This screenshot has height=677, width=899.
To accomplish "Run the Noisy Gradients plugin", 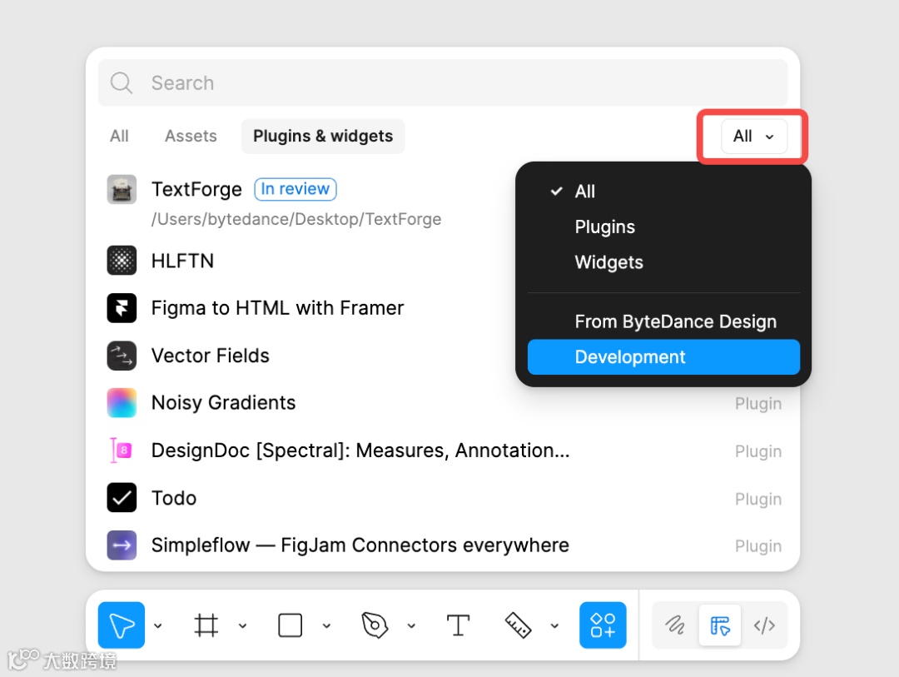I will coord(224,403).
